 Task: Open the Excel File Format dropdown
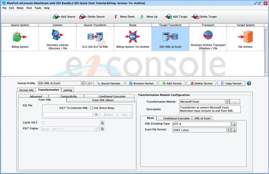[x=228, y=130]
